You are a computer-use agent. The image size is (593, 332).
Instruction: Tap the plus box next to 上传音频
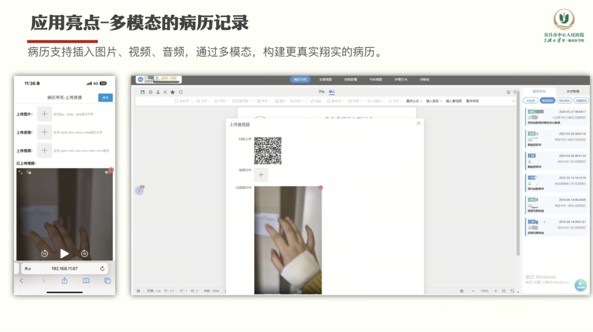44,132
